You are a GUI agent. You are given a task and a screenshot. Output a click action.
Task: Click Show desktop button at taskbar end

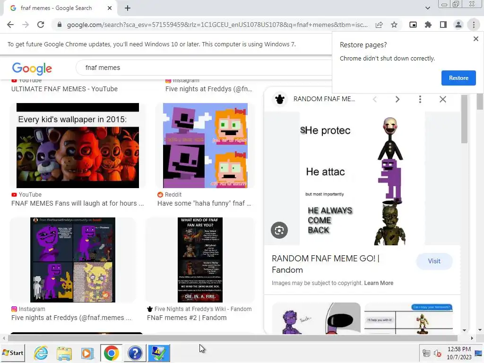point(478,353)
